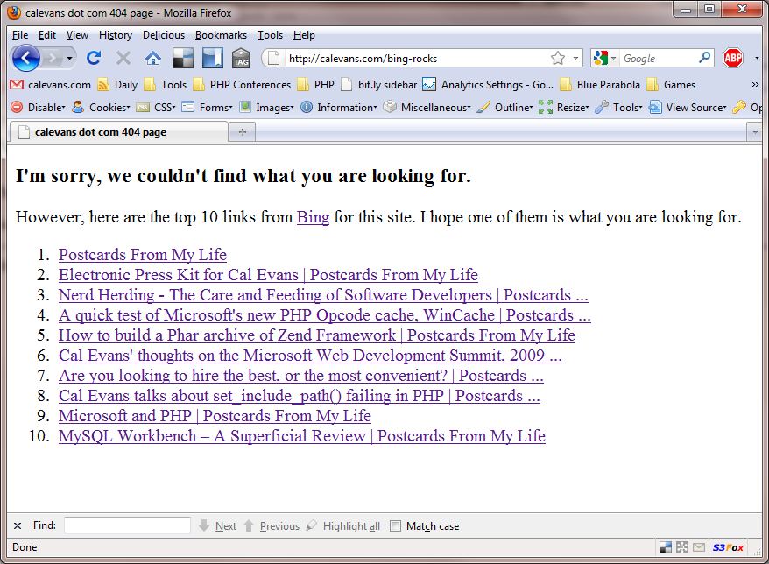Click the S3Fox status bar icon
The image size is (769, 564).
pyautogui.click(x=728, y=547)
